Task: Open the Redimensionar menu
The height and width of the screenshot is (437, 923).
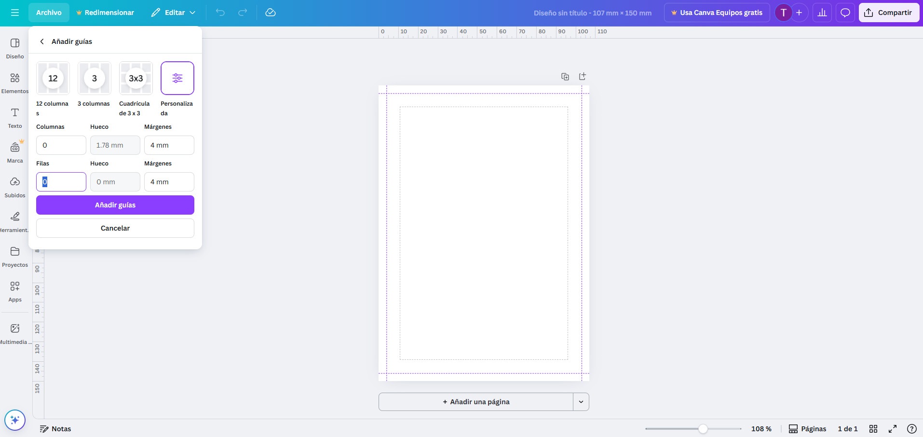Action: pos(105,13)
